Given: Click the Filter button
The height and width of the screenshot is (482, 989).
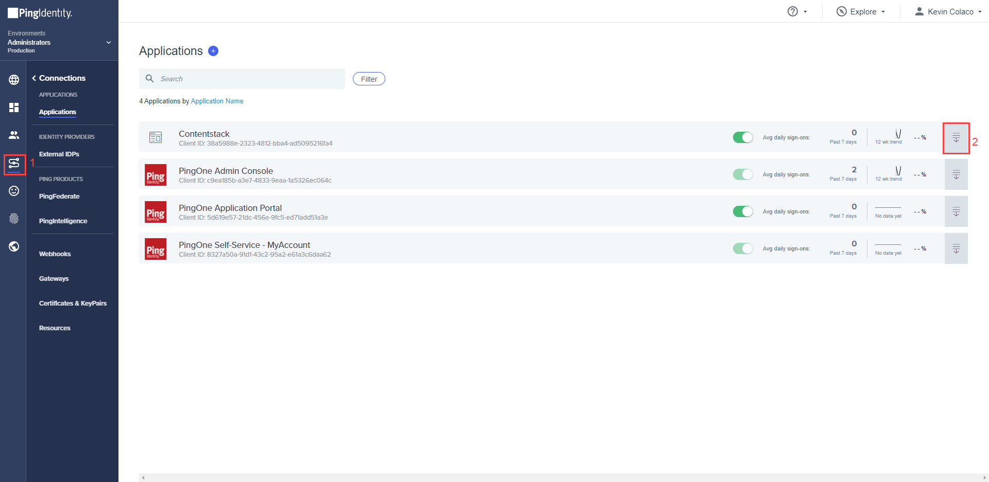Looking at the screenshot, I should point(369,79).
